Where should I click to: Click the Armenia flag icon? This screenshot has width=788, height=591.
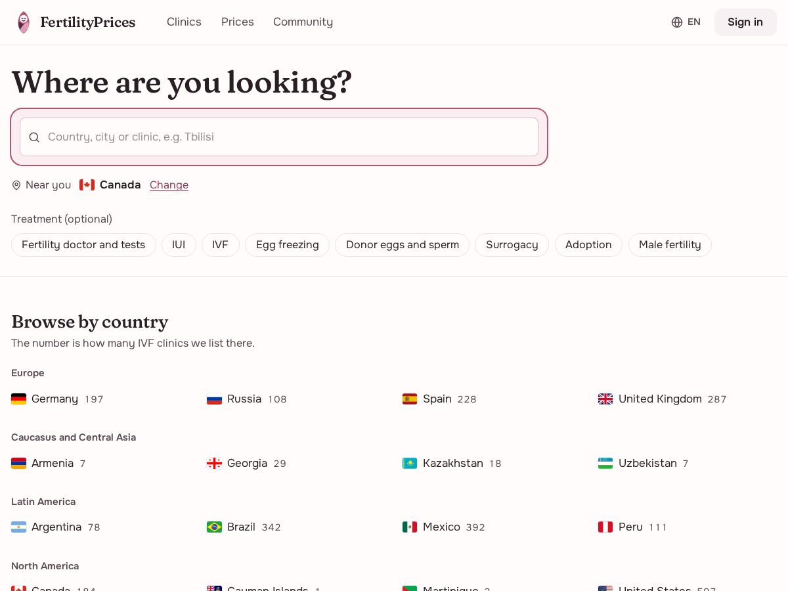(19, 464)
